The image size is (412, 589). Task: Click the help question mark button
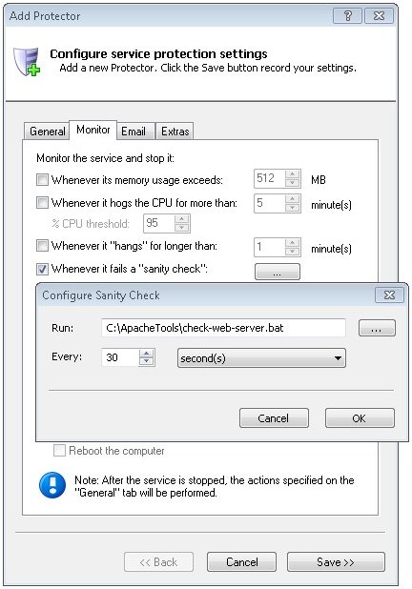coord(347,16)
